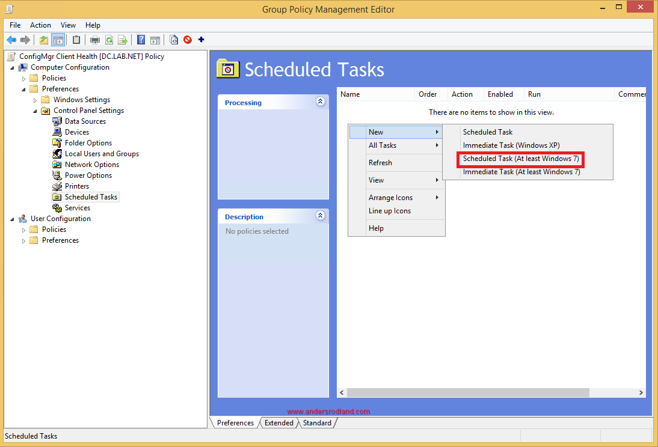Click the red prohibition icon in the toolbar

point(188,40)
